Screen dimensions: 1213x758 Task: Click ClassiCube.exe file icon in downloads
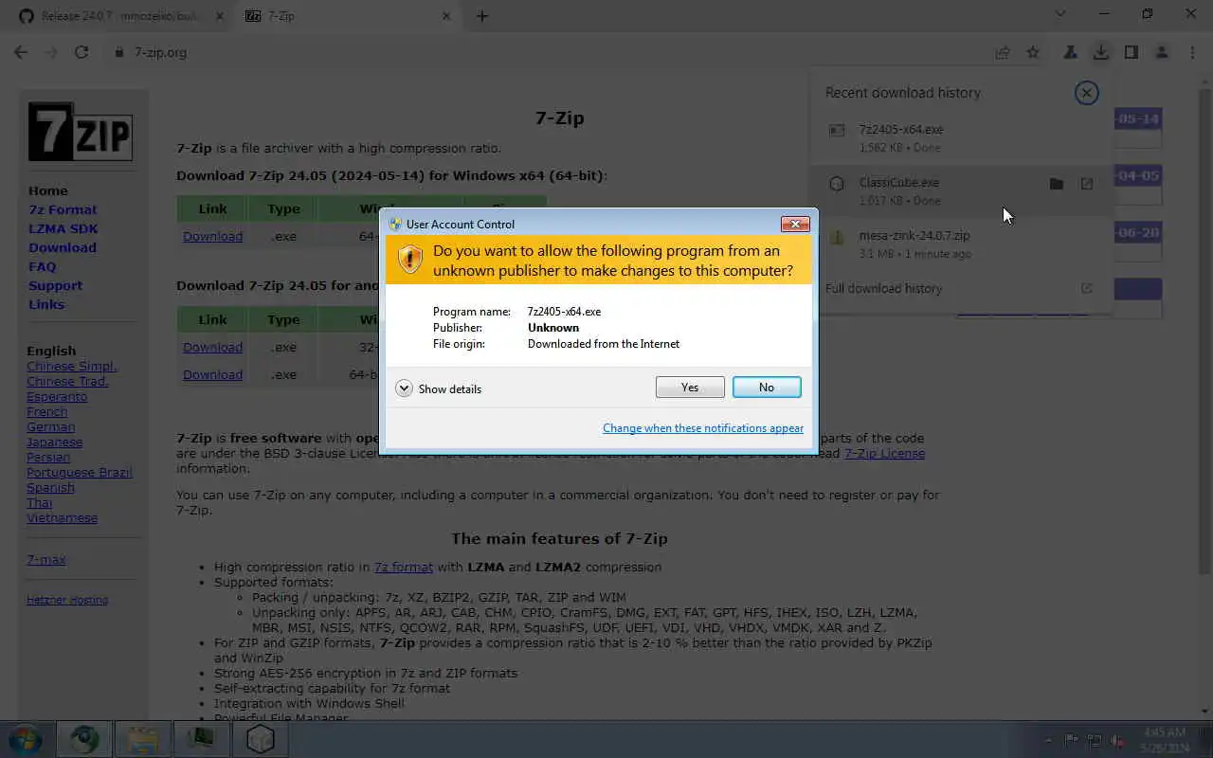click(x=837, y=184)
